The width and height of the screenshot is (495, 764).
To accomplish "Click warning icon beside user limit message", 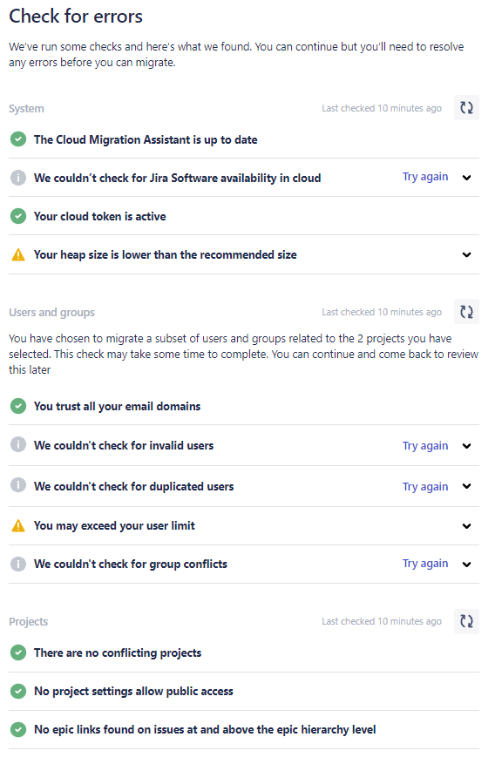I will pos(18,525).
